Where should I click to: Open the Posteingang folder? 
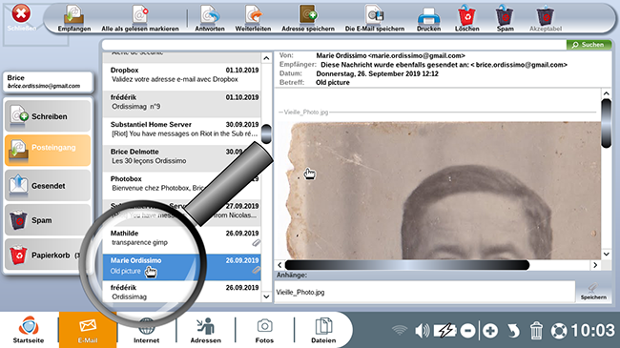point(48,151)
